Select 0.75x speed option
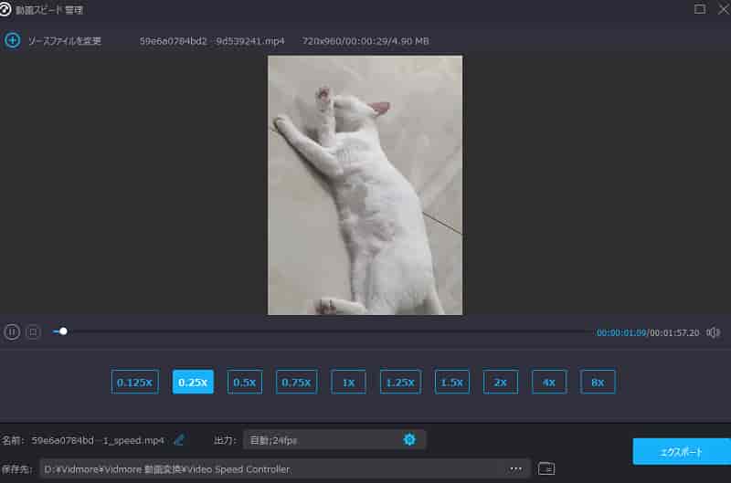This screenshot has width=731, height=483. pos(296,382)
